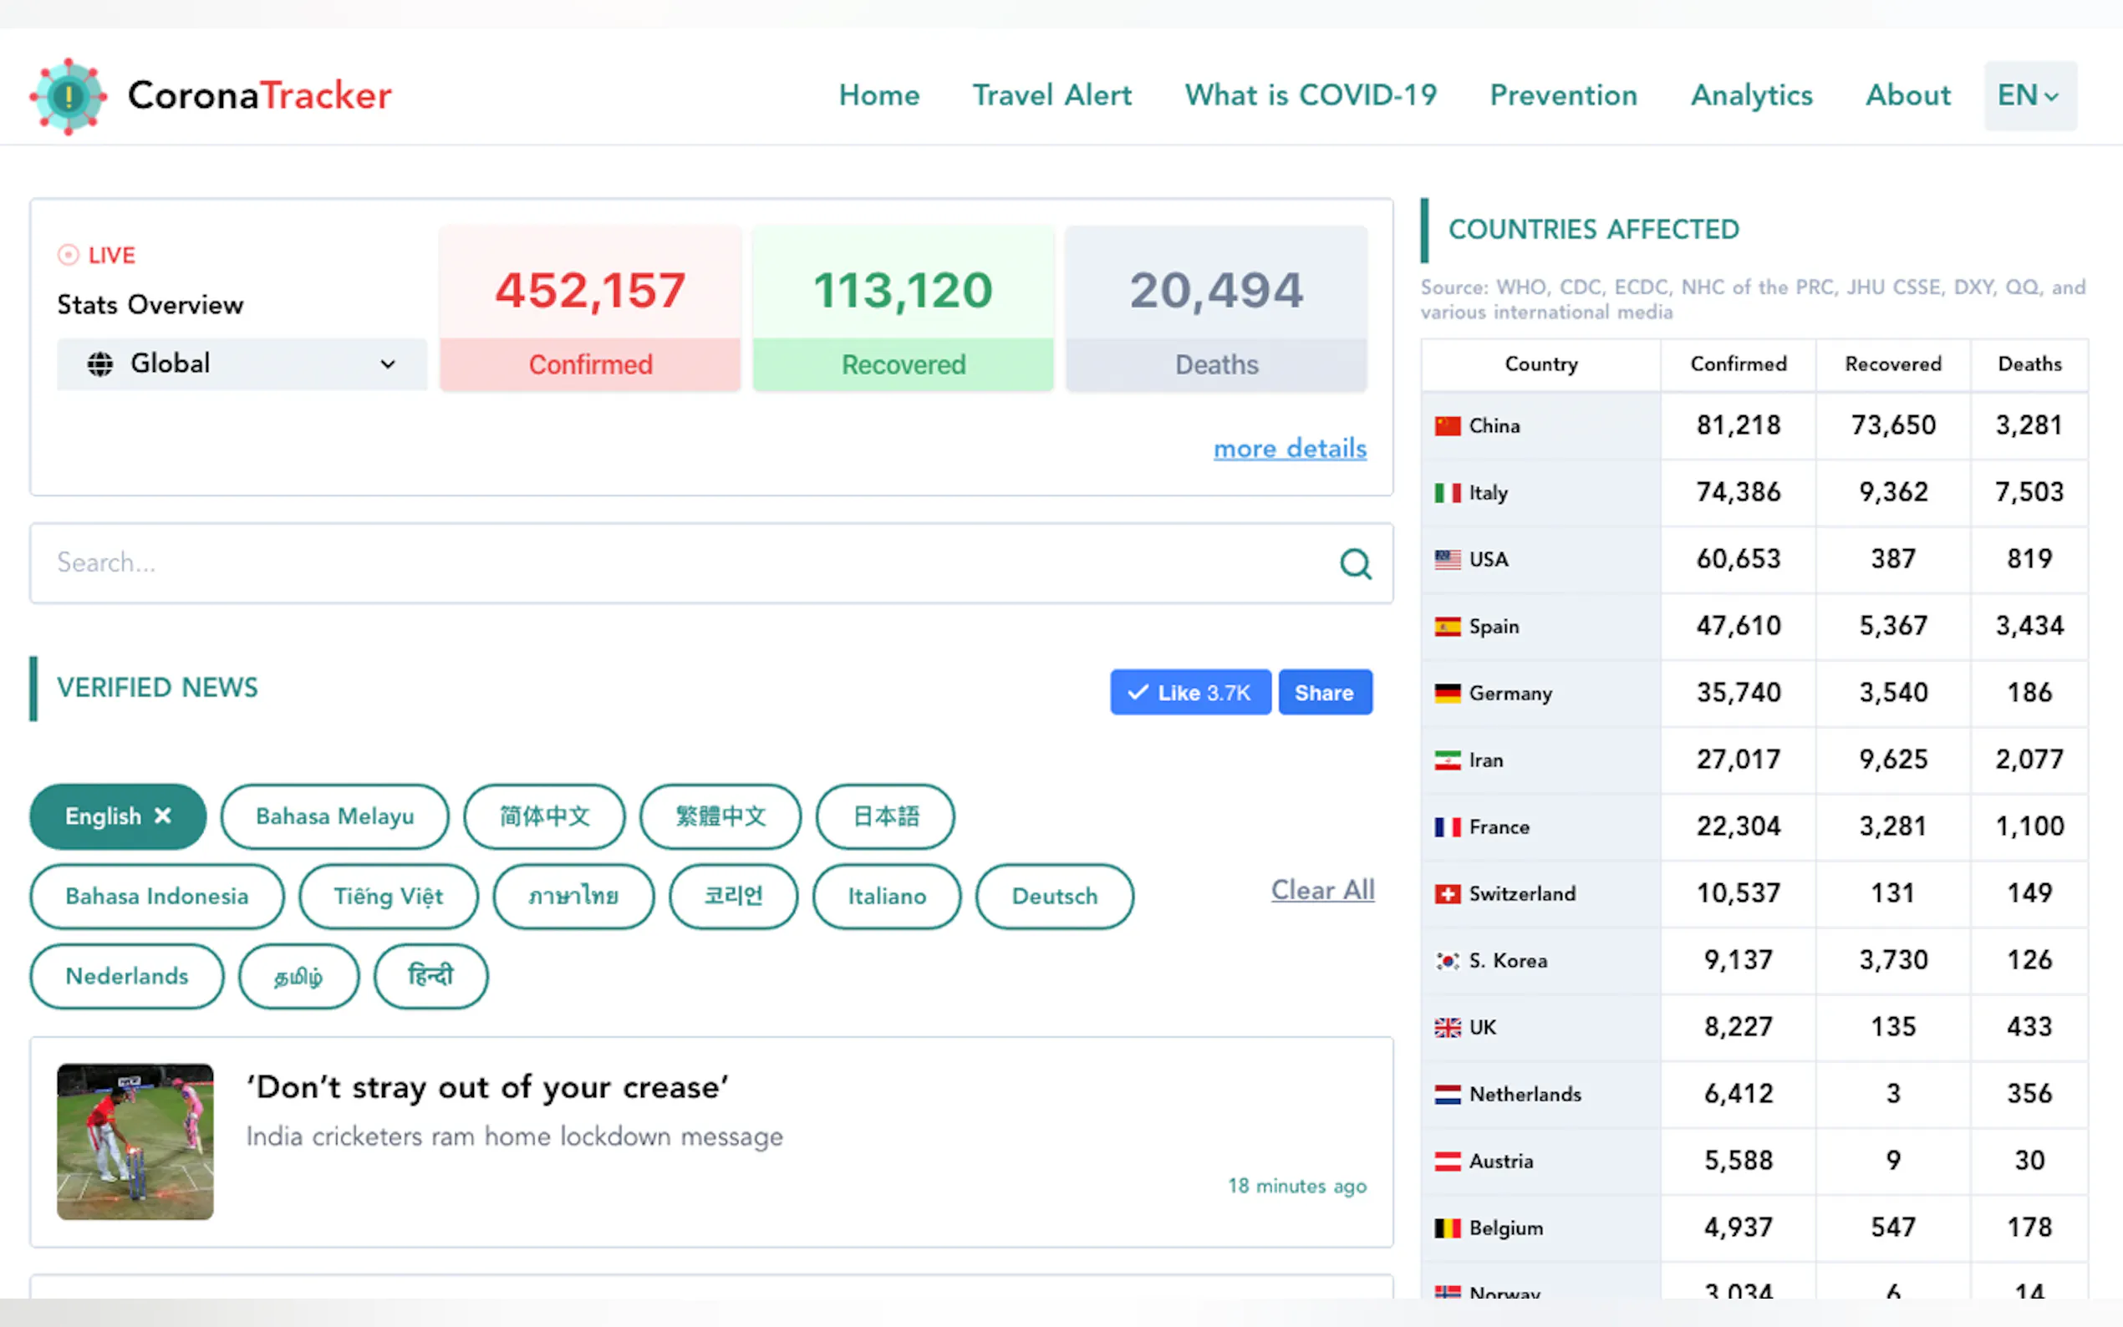Click the China flag icon
This screenshot has height=1327, width=2123.
[x=1447, y=425]
